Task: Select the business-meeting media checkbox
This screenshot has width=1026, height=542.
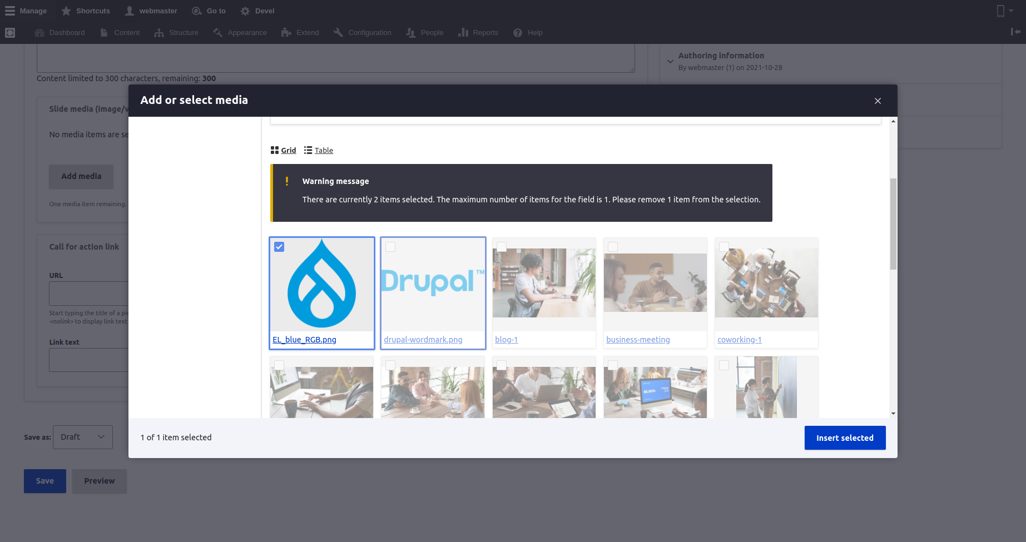Action: click(x=613, y=247)
